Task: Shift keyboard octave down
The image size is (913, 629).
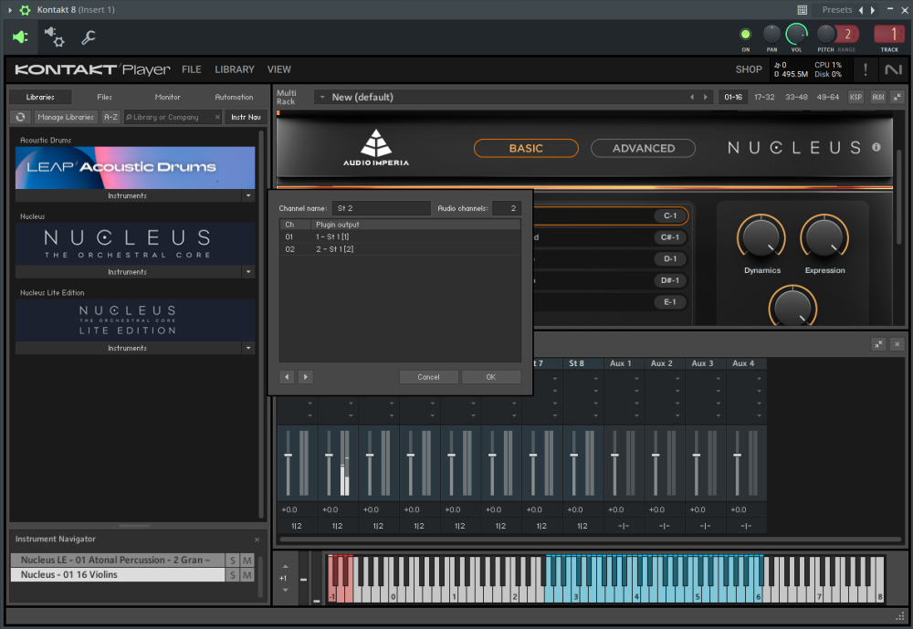Action: click(x=285, y=590)
